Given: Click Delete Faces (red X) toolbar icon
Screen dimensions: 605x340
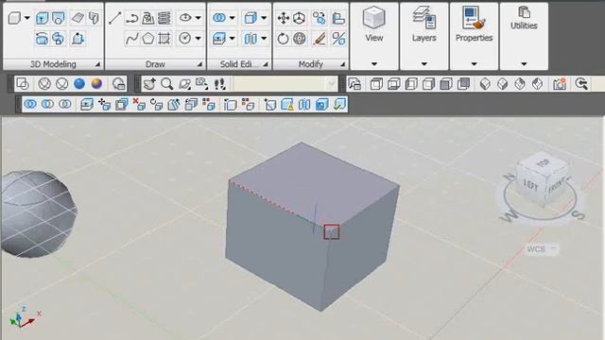Looking at the screenshot, I should pos(139,104).
